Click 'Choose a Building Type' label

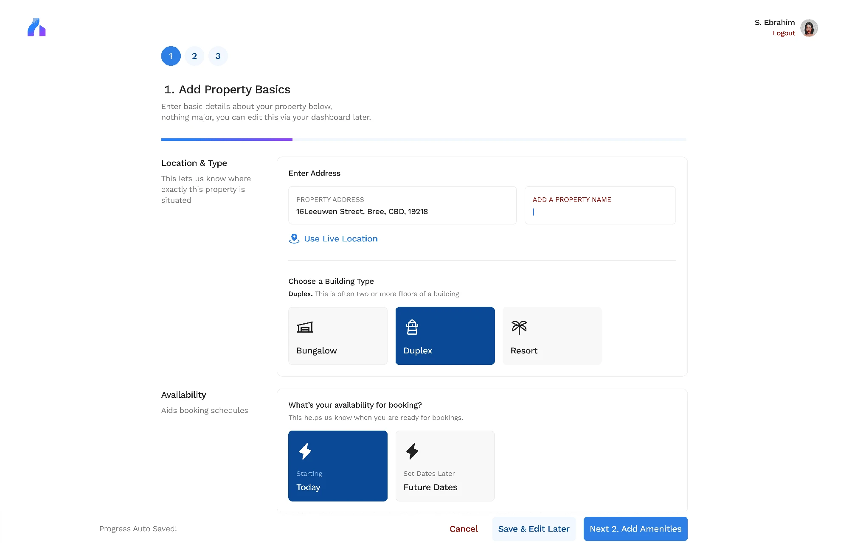coord(331,281)
